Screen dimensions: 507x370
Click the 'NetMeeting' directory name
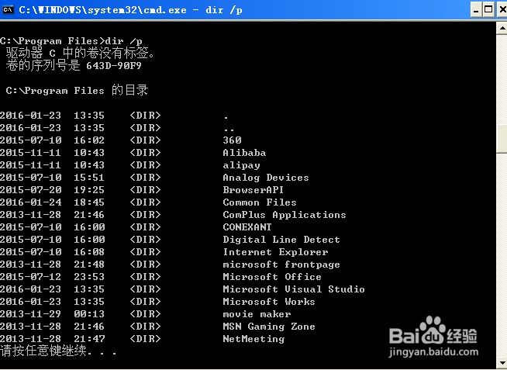click(x=253, y=339)
